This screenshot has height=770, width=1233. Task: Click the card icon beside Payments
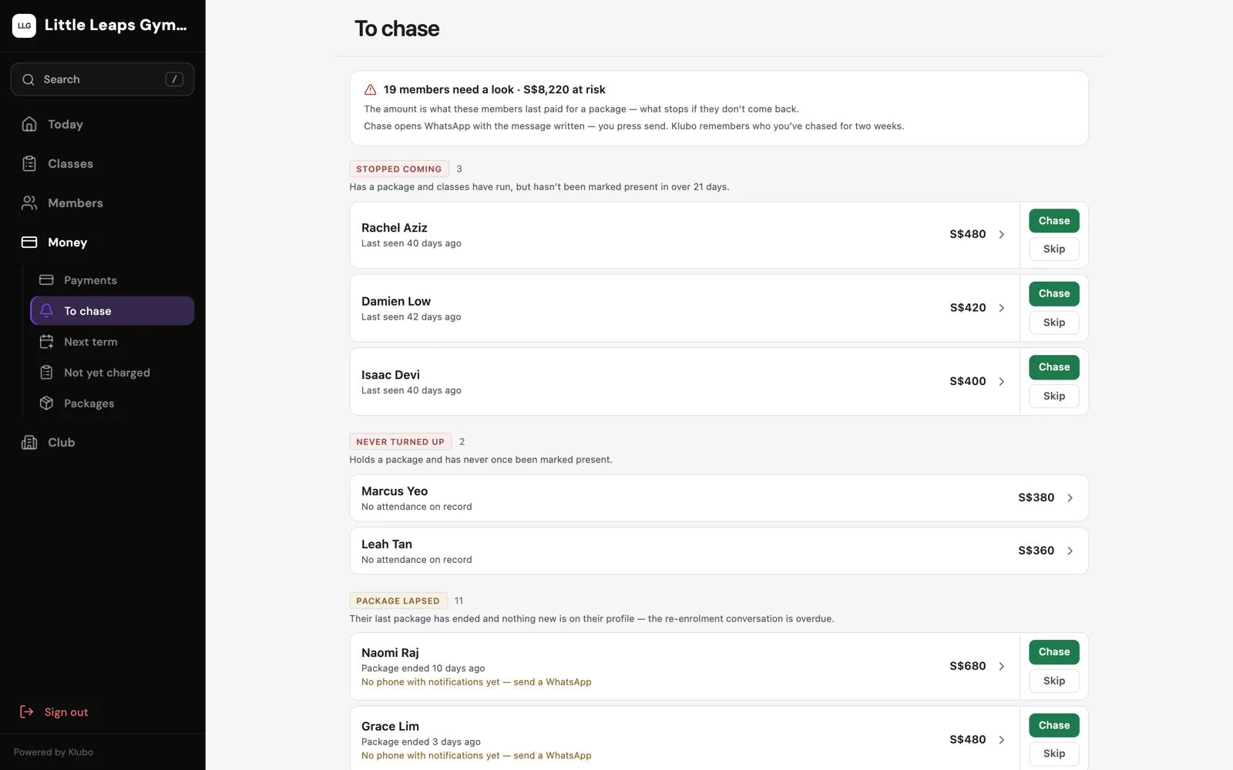tap(46, 280)
